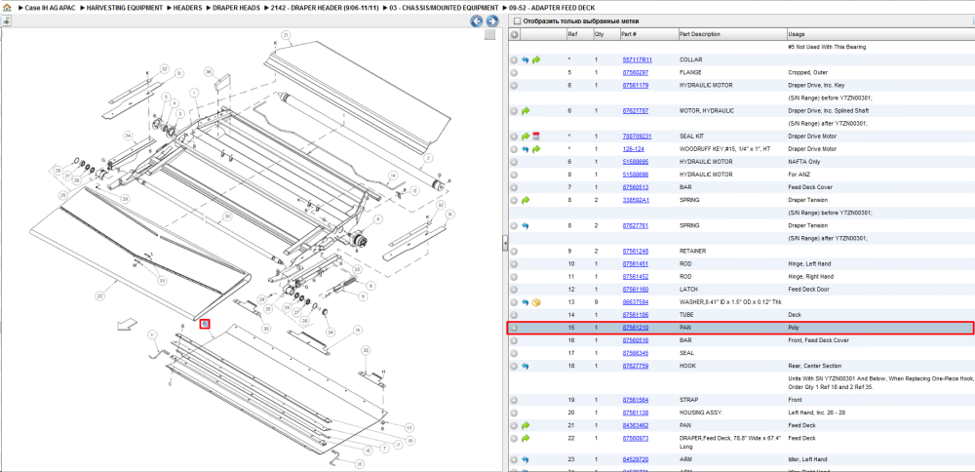
Task: Click green arrow on SPRING 338592A1 row
Action: [x=526, y=200]
